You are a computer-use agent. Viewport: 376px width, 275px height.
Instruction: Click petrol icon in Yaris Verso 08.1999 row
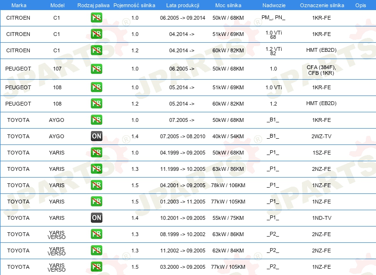[x=96, y=234]
